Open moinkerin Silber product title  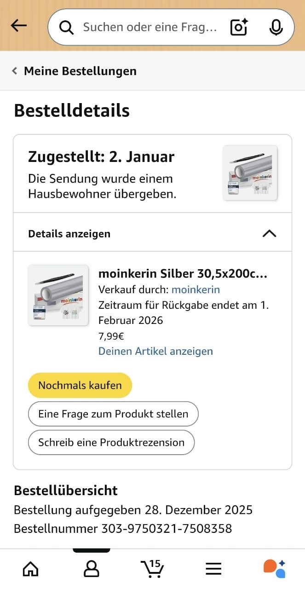tap(183, 274)
